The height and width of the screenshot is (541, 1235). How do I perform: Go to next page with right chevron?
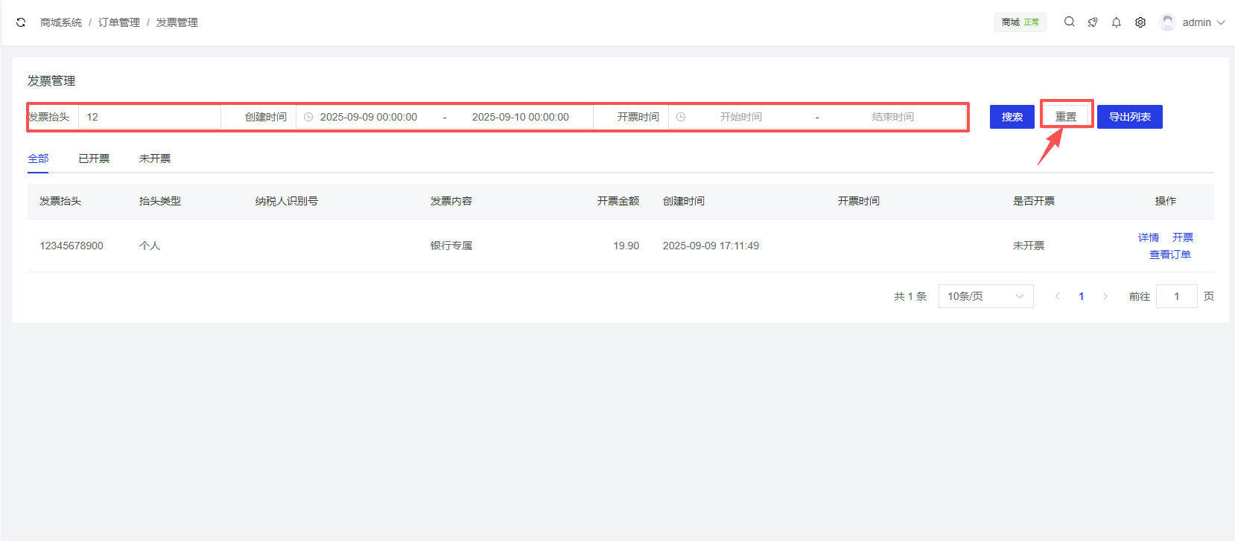point(1105,296)
